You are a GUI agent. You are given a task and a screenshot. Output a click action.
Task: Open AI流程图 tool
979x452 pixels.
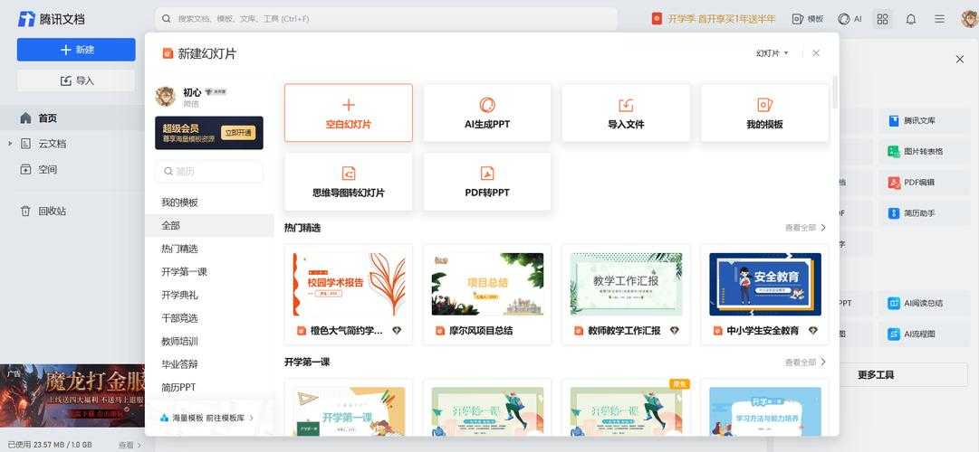924,334
